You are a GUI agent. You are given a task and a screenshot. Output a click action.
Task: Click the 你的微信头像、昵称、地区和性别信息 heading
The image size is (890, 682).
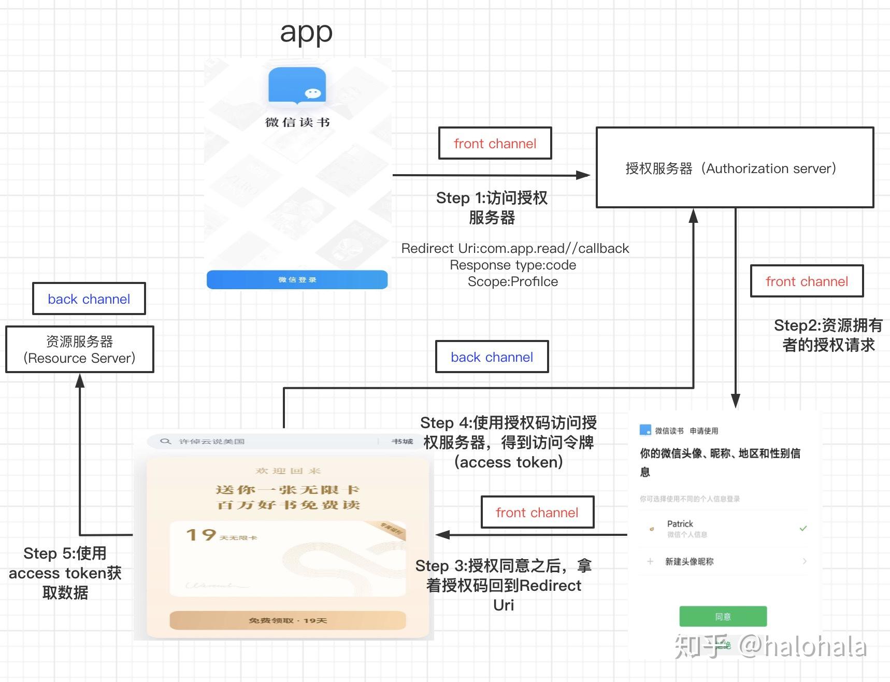[x=720, y=462]
